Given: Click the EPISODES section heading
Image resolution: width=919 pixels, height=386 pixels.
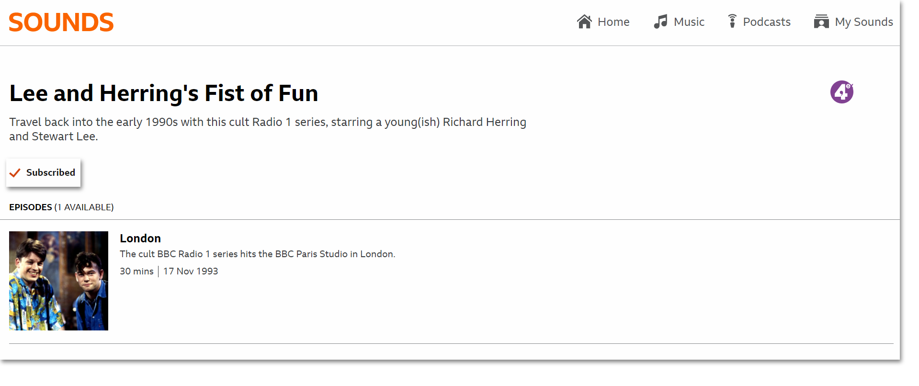Looking at the screenshot, I should [31, 207].
